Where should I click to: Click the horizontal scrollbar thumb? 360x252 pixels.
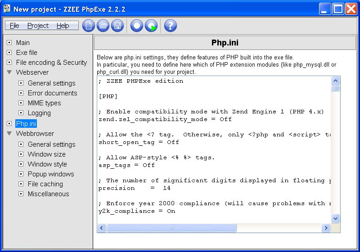pos(171,228)
